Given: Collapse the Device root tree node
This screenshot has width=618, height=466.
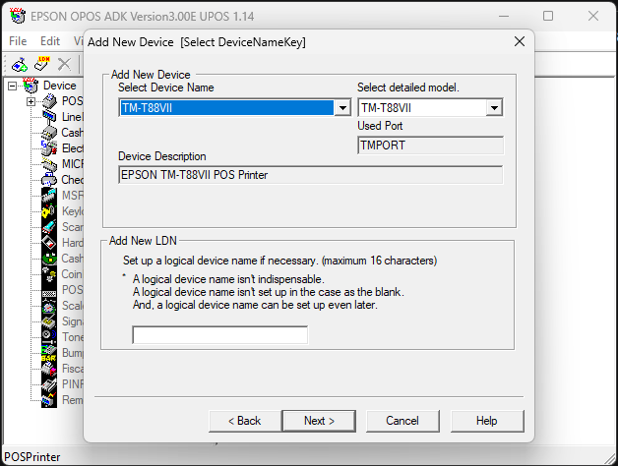Looking at the screenshot, I should click(13, 86).
